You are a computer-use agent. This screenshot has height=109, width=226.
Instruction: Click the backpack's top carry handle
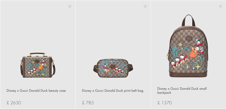(x=188, y=20)
